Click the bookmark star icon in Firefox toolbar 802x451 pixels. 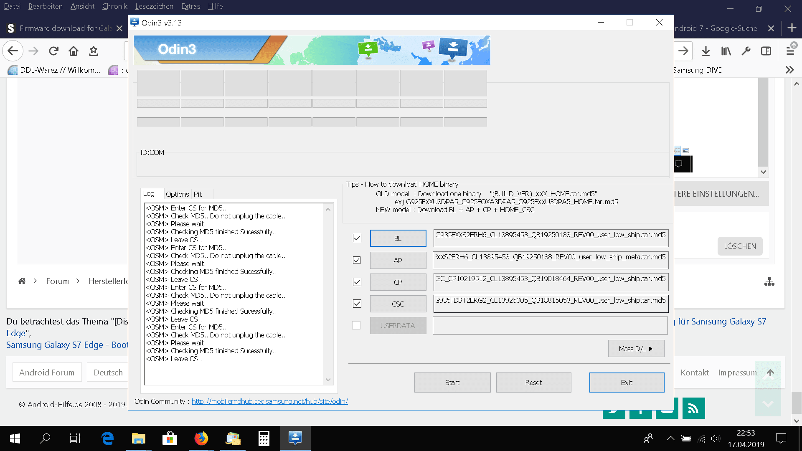tap(94, 51)
